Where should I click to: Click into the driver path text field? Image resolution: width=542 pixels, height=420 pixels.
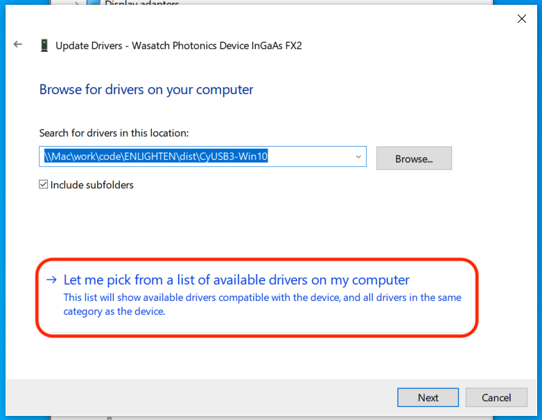coord(312,157)
